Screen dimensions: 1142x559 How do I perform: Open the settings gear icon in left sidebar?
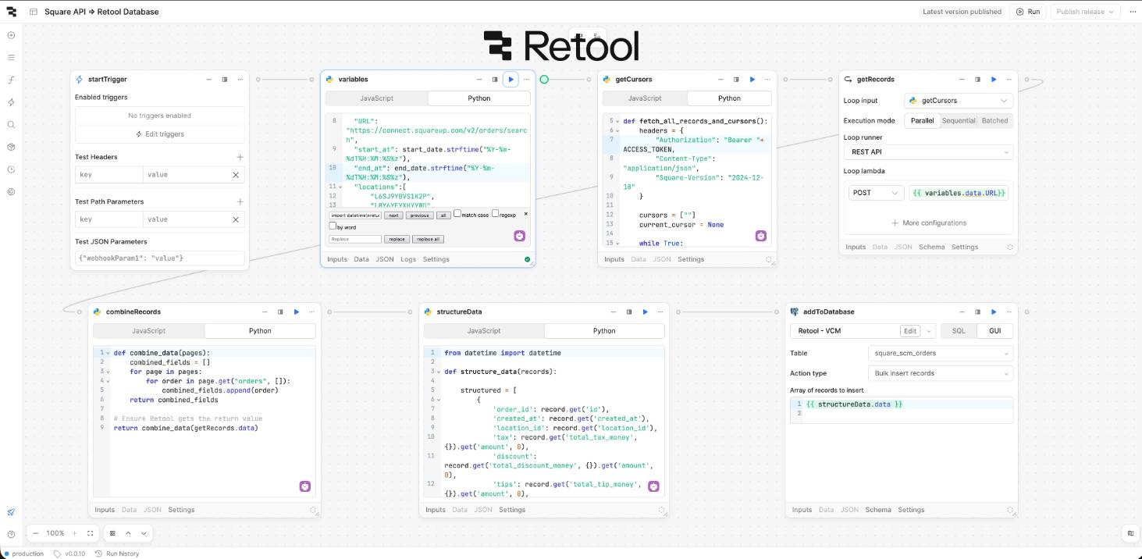[x=11, y=191]
